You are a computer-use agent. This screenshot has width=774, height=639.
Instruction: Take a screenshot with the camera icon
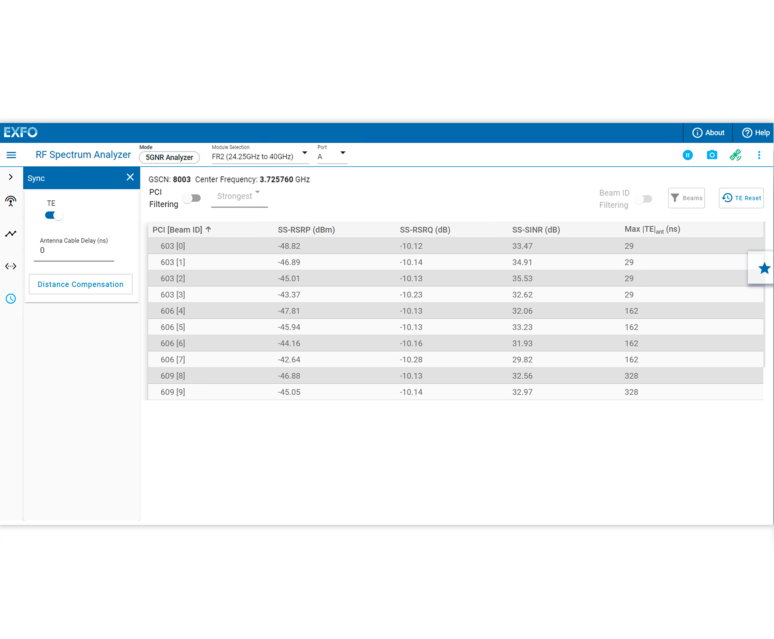coord(711,155)
